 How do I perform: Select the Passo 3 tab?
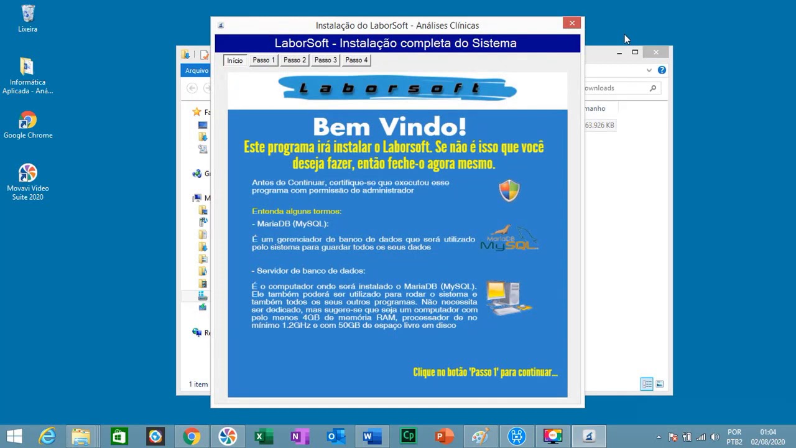(325, 60)
